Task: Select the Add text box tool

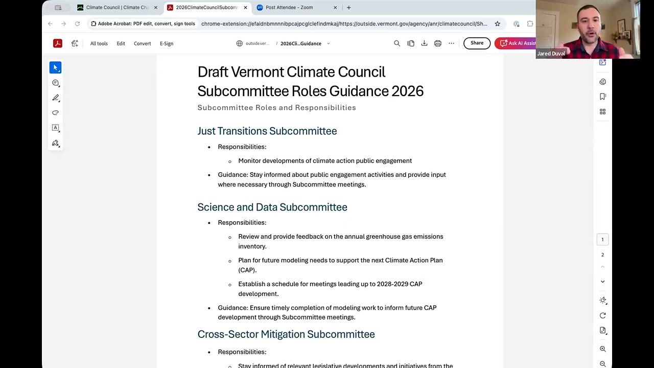Action: (x=55, y=128)
